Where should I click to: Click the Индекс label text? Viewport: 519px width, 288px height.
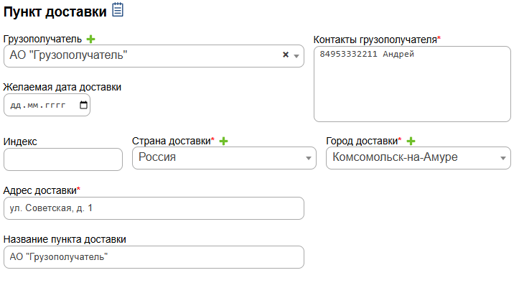[x=20, y=141]
